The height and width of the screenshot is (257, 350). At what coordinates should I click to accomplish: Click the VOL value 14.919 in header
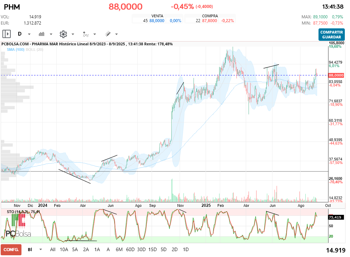click(x=35, y=17)
